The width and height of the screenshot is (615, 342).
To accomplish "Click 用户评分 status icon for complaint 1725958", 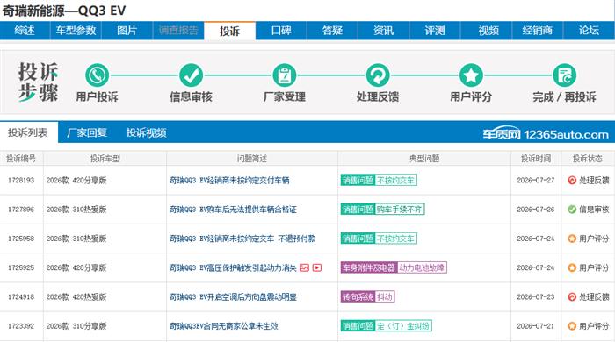I will point(572,239).
